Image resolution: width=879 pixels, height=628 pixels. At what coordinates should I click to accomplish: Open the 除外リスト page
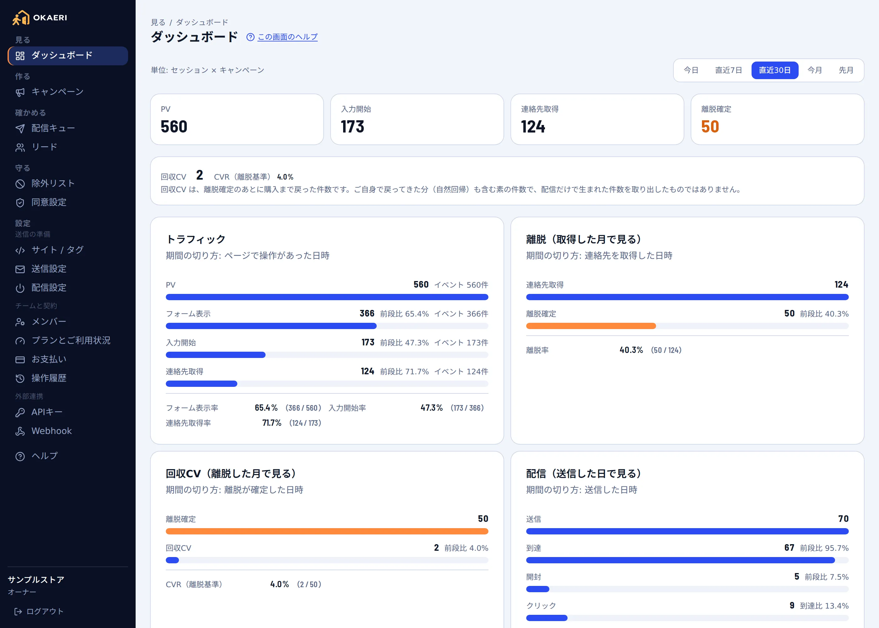point(67,184)
